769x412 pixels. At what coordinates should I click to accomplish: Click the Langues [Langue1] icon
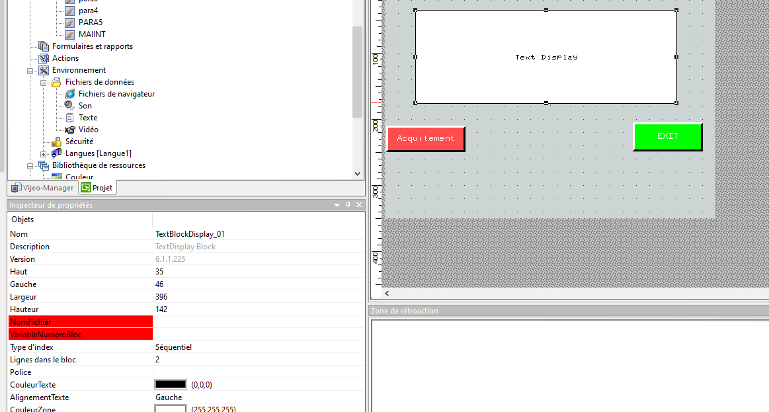(57, 153)
